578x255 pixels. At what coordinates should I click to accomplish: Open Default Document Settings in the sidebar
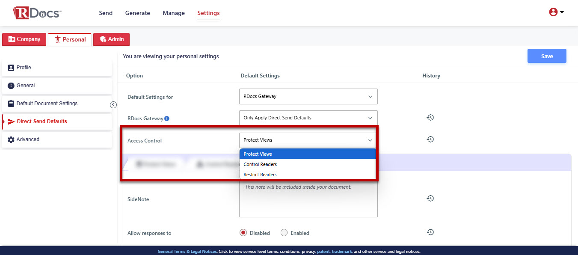click(57, 104)
